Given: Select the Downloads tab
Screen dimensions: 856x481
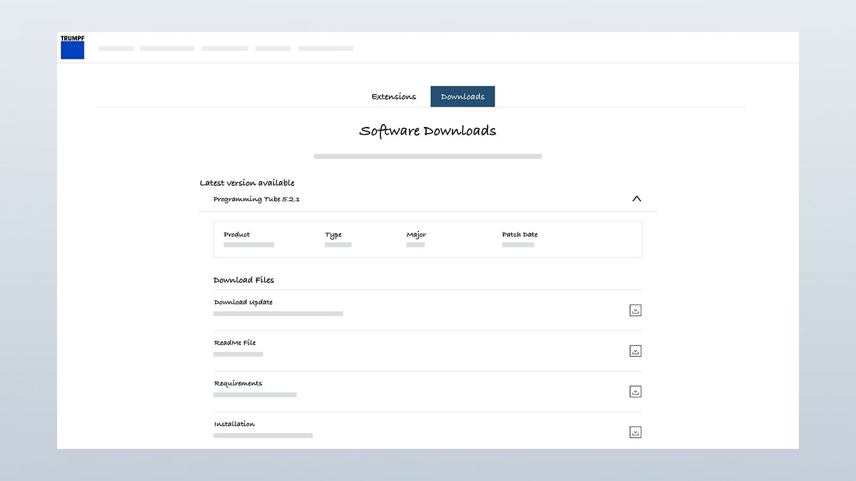Looking at the screenshot, I should [462, 97].
